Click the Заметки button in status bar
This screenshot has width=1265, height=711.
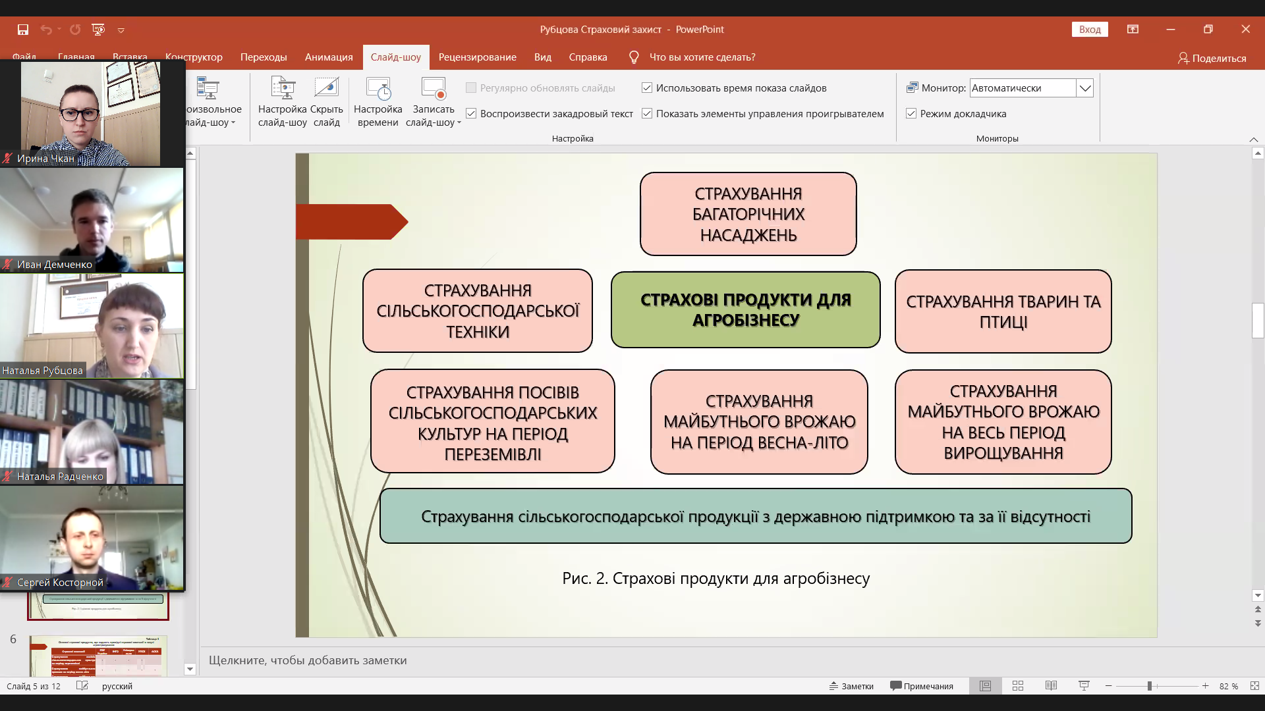tap(851, 686)
